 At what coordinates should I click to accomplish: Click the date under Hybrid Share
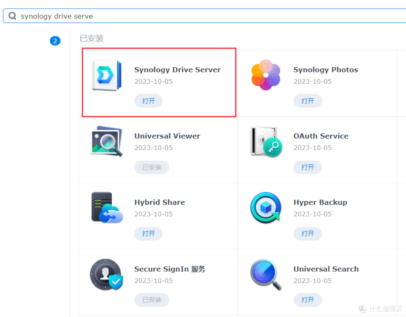pos(153,214)
